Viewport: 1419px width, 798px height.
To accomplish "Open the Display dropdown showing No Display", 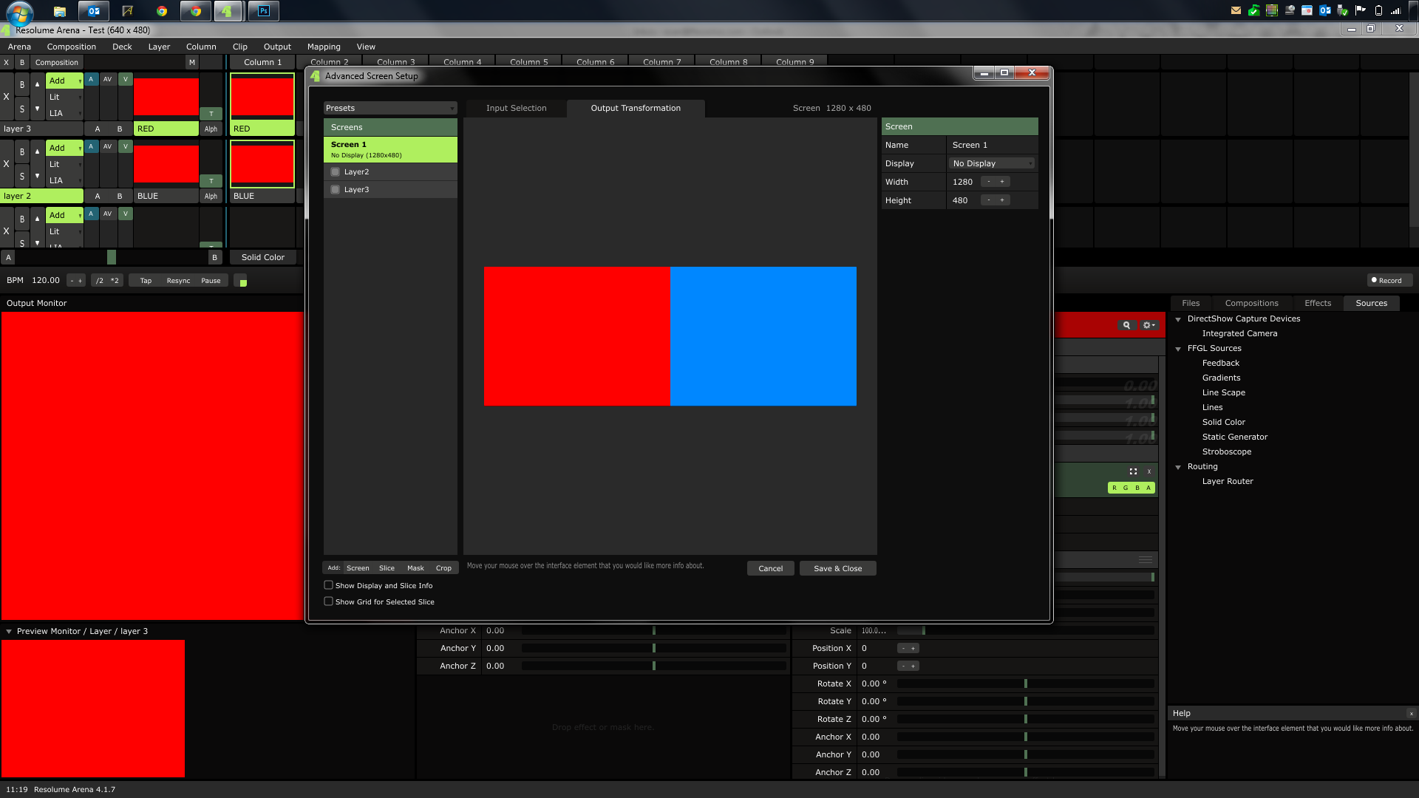I will pos(992,164).
